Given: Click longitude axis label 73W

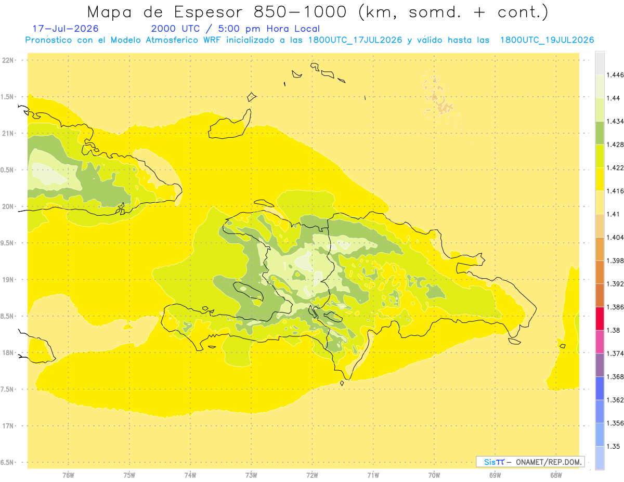Looking at the screenshot, I should click(x=251, y=476).
